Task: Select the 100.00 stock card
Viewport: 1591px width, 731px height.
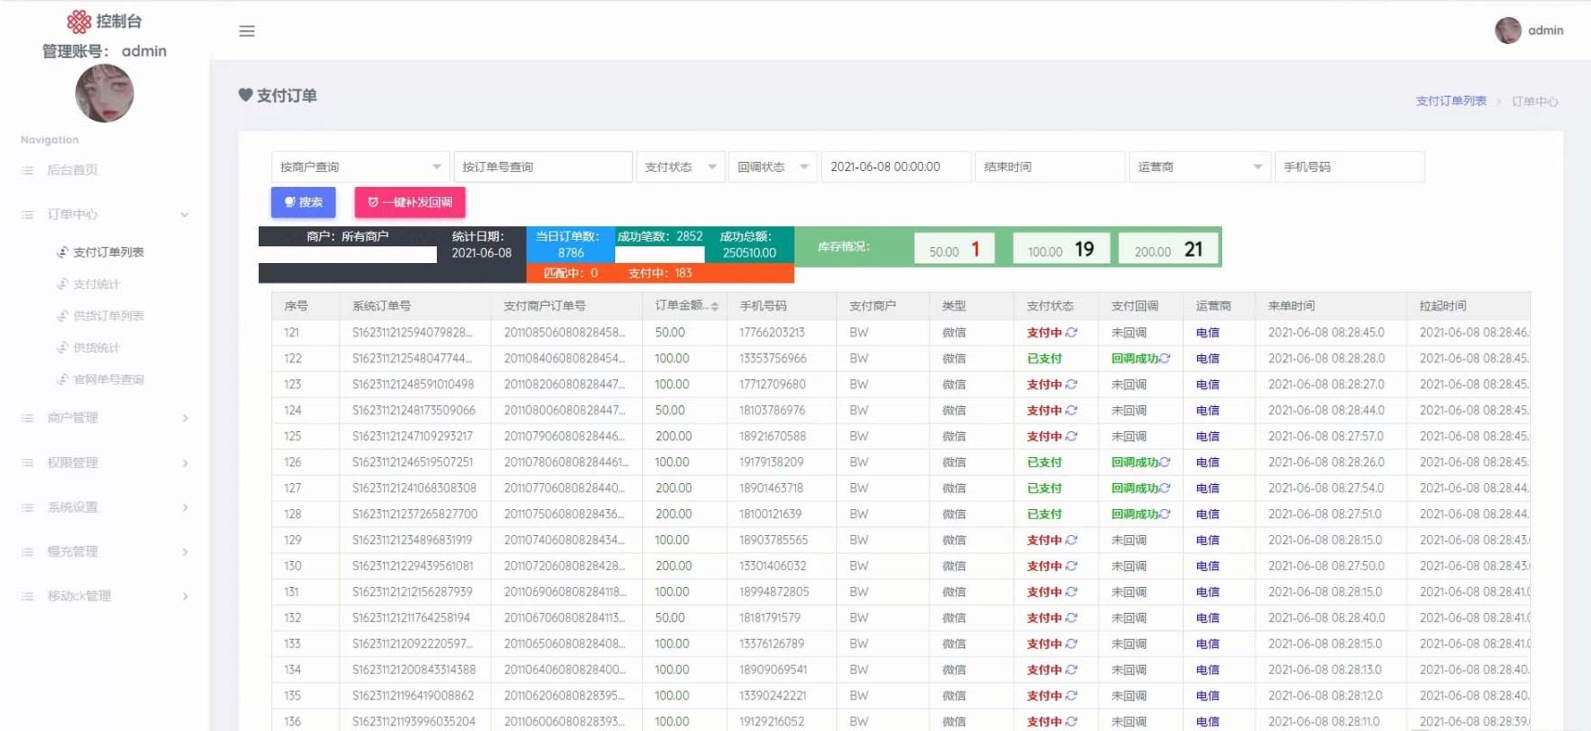Action: [x=1061, y=250]
